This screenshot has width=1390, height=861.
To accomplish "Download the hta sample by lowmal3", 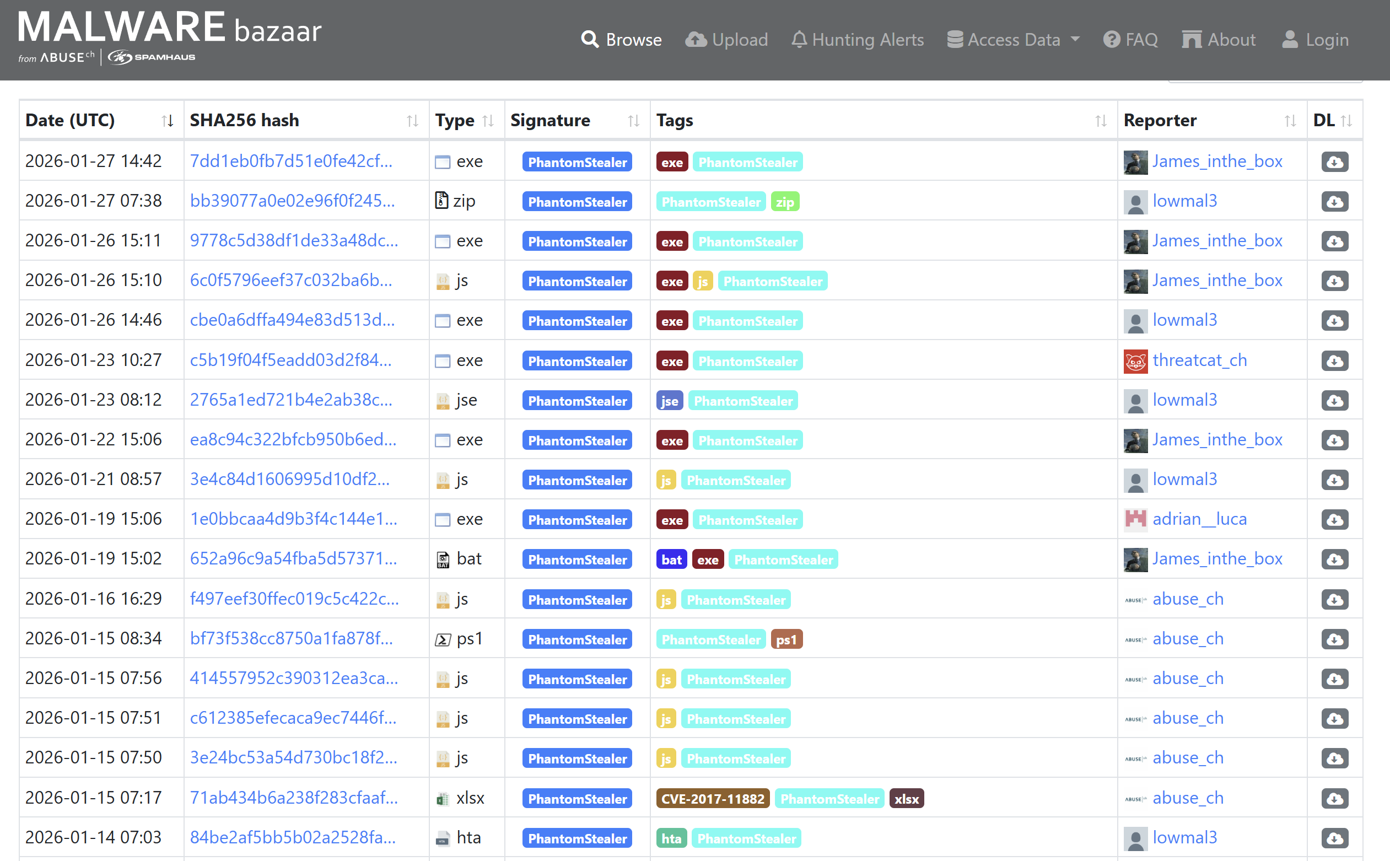I will coord(1334,838).
